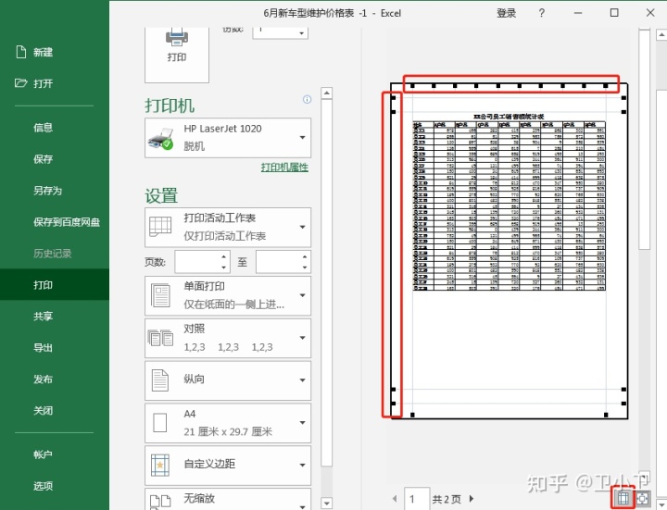
Task: Go to the previous preview page
Action: pos(395,498)
